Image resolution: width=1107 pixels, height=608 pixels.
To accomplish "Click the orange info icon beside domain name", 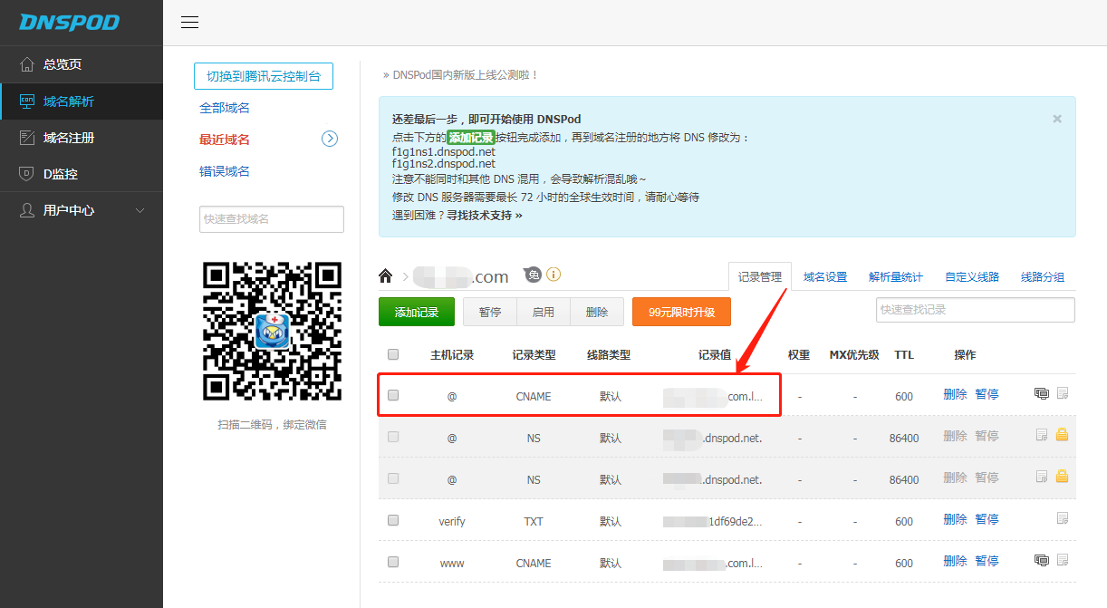I will pyautogui.click(x=553, y=275).
